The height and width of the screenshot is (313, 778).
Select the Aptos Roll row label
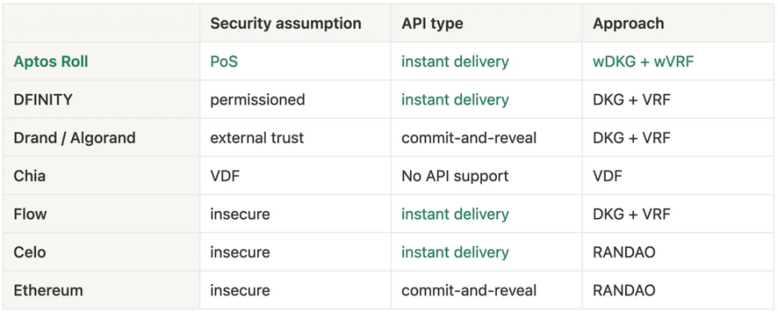(50, 62)
